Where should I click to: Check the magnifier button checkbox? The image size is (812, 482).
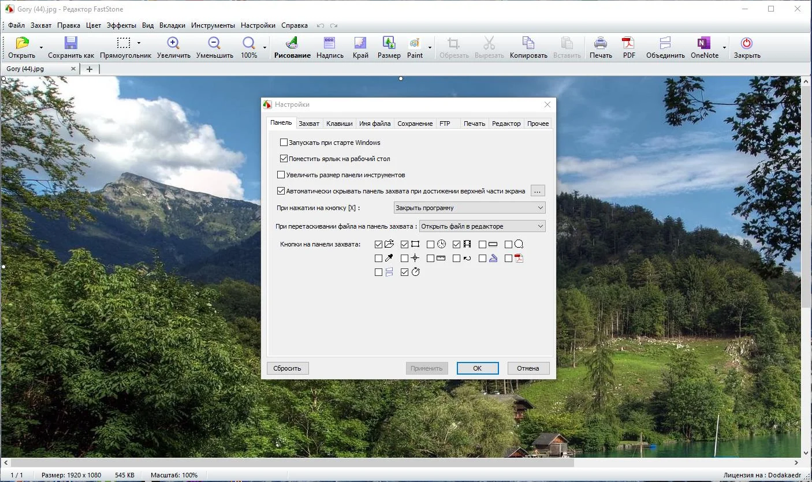click(508, 245)
